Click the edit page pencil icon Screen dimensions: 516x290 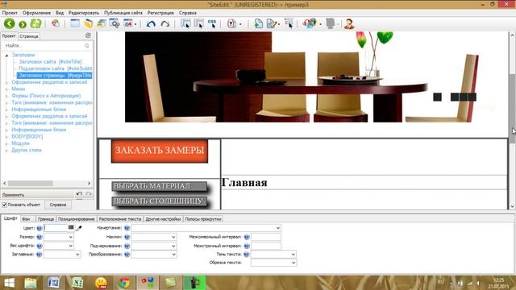(x=272, y=23)
